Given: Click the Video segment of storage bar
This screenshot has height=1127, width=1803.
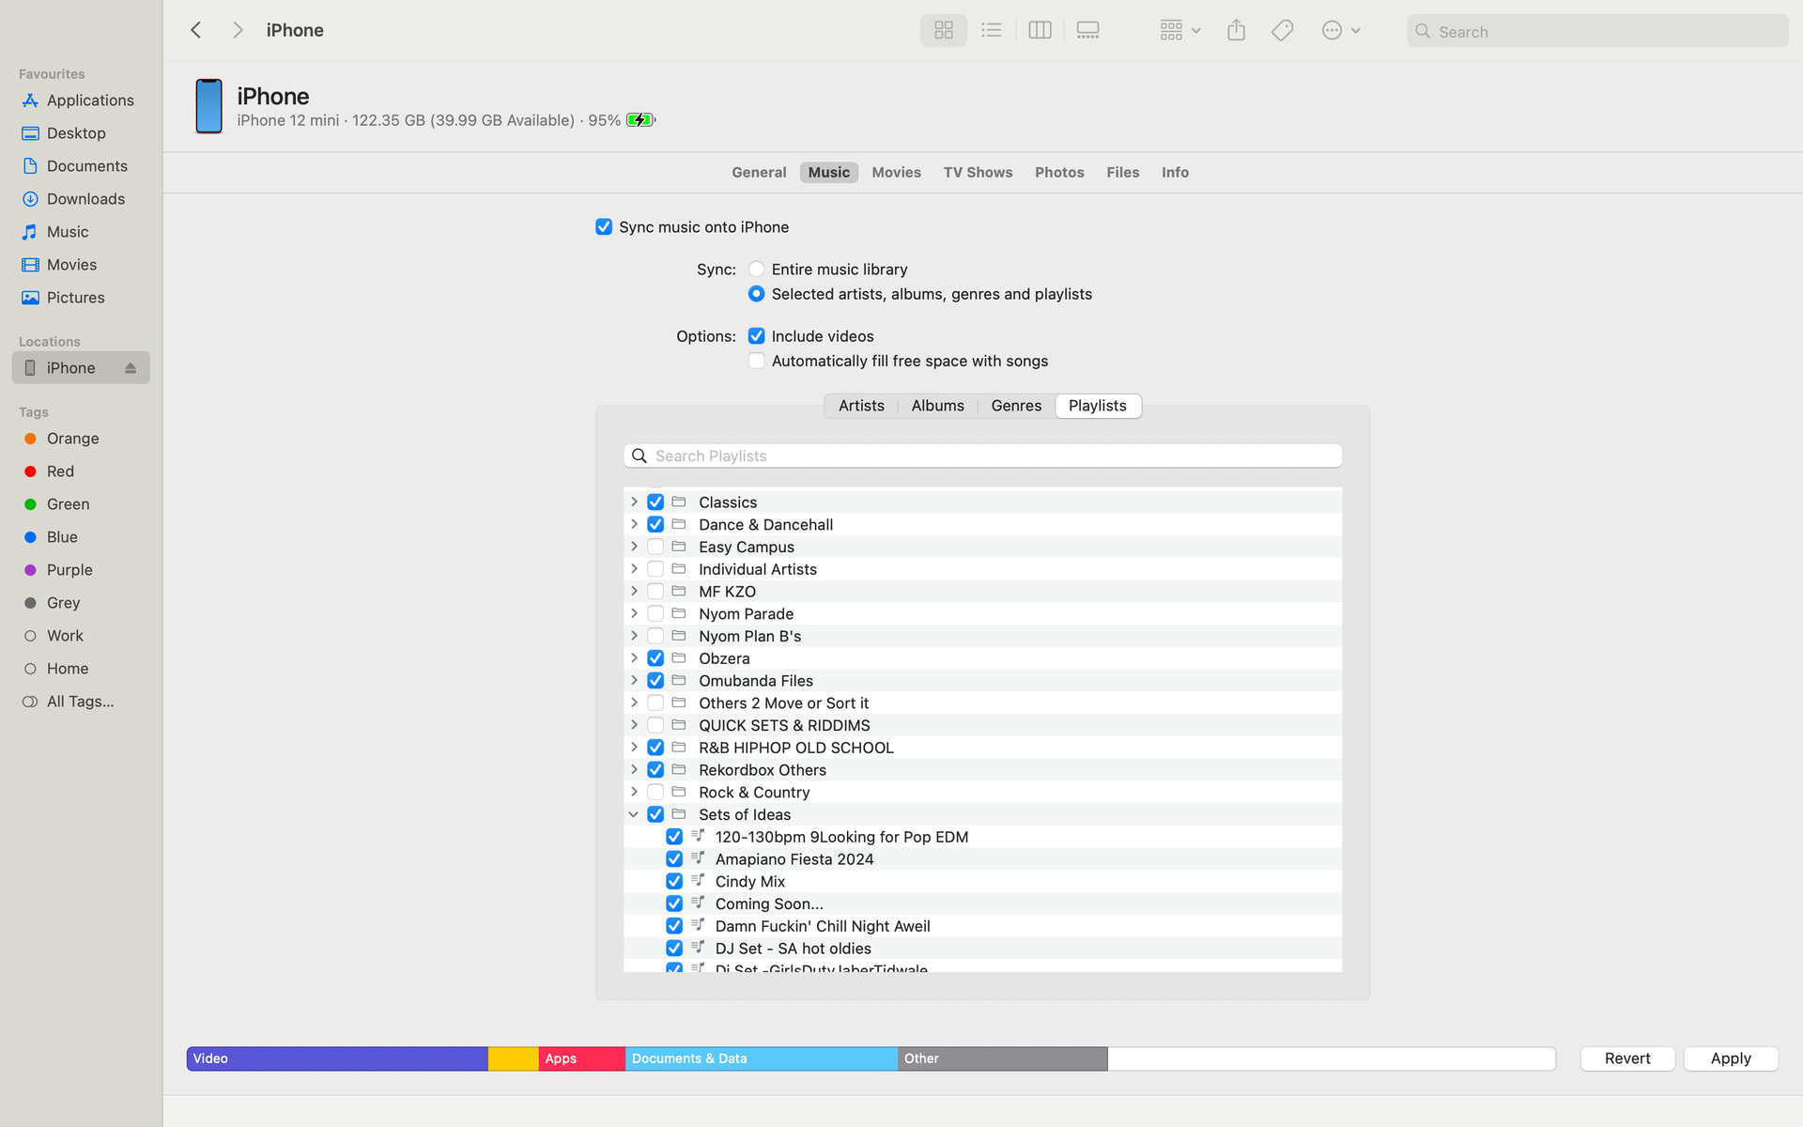Looking at the screenshot, I should (337, 1058).
